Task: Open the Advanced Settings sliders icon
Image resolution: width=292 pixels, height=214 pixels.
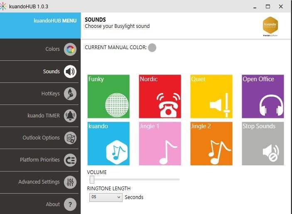Action: [70, 182]
